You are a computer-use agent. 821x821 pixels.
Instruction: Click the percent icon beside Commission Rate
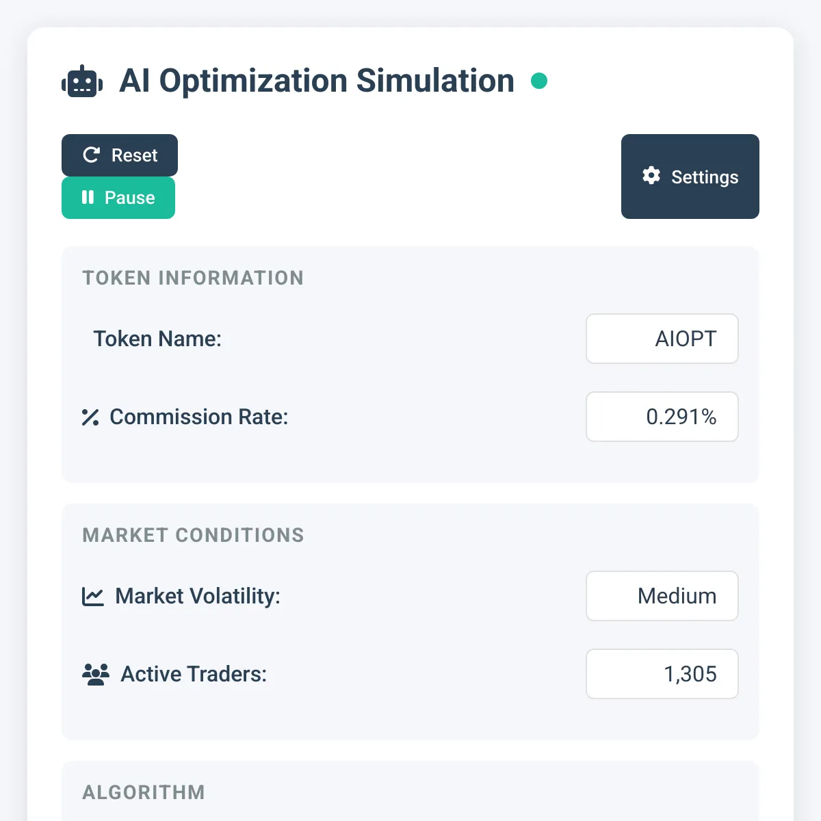point(90,417)
